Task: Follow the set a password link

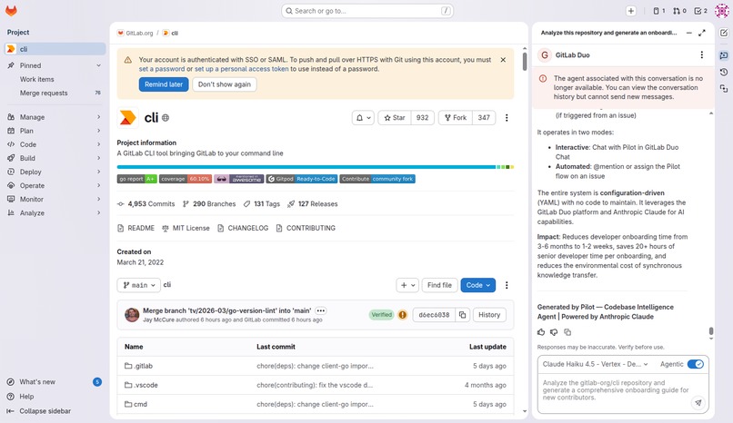Action: pos(162,69)
